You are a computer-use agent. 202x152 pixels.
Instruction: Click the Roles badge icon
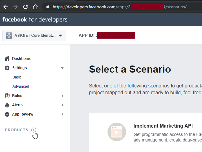[x=7, y=96]
